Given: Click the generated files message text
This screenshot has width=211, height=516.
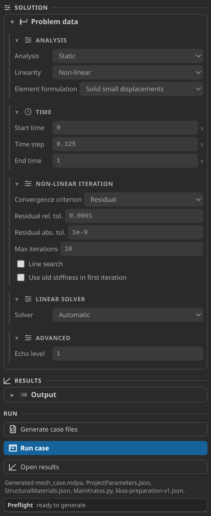Looking at the screenshot, I should click(x=95, y=487).
